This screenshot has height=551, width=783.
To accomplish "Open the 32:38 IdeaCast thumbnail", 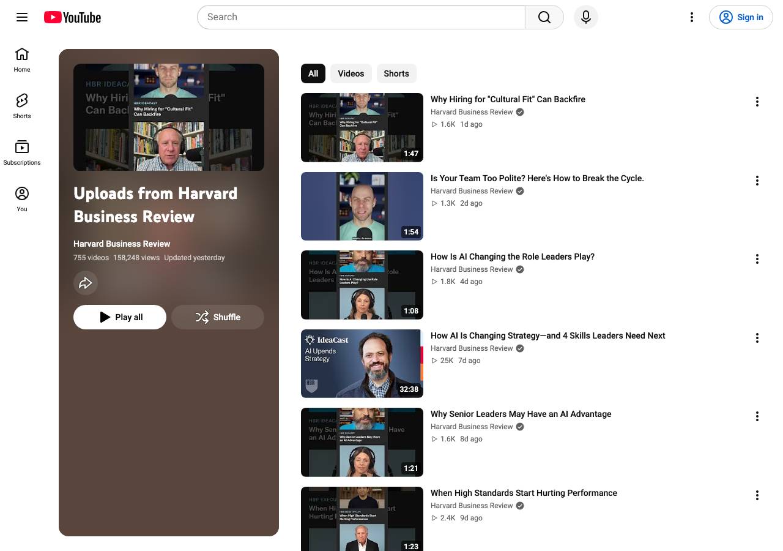I will [x=362, y=364].
